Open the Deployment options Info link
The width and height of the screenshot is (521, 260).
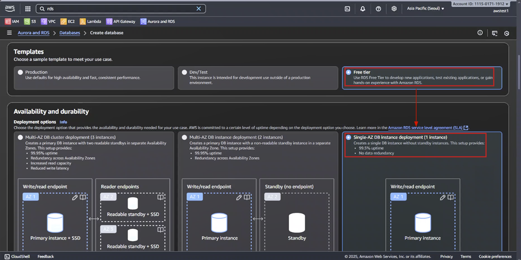(x=63, y=122)
